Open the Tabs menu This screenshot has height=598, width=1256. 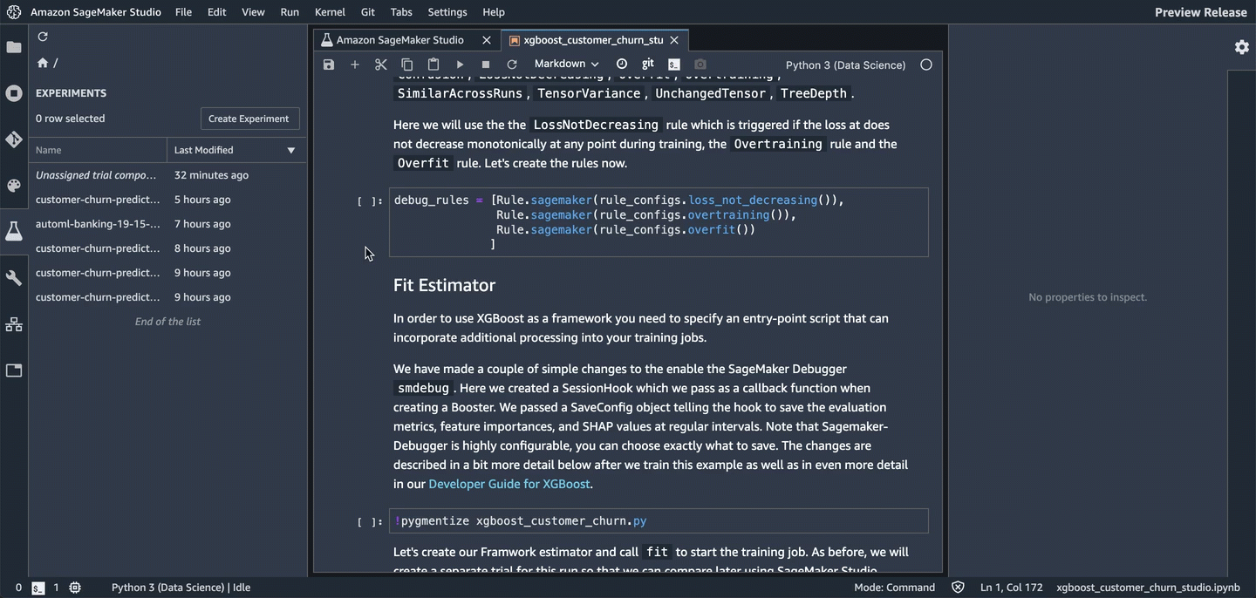[x=401, y=12]
